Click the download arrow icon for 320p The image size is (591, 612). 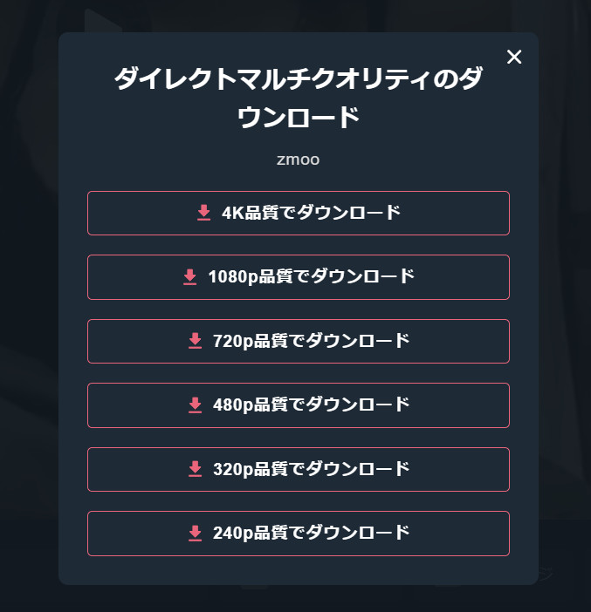tap(196, 469)
